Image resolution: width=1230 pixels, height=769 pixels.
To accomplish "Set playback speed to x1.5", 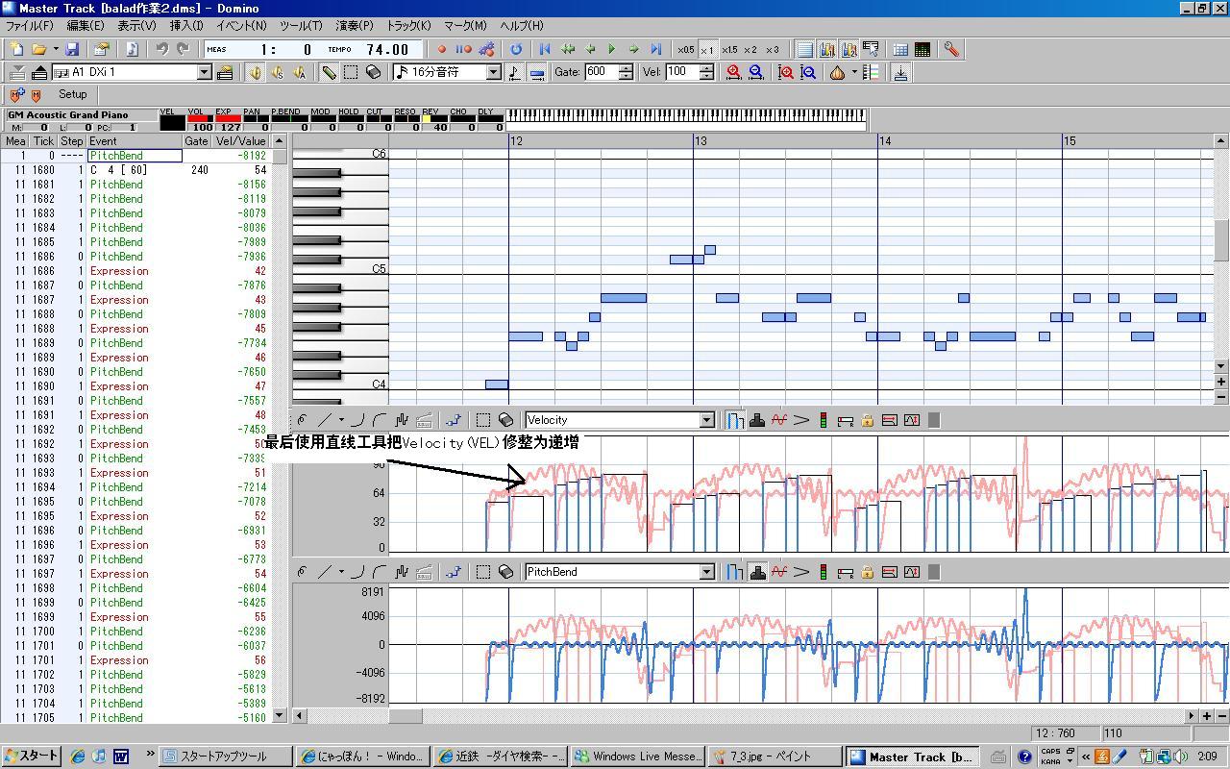I will pos(729,49).
